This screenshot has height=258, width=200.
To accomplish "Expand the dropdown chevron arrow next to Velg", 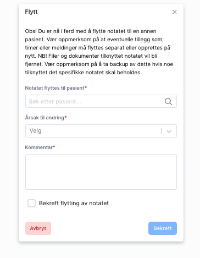I will point(169,131).
